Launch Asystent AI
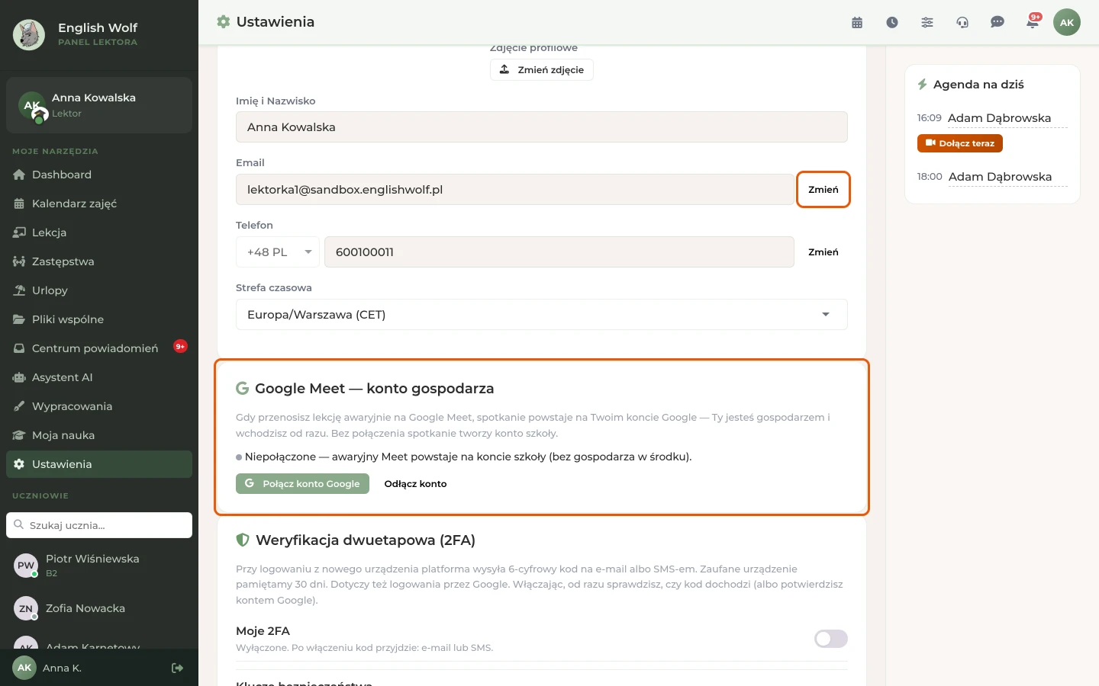Image resolution: width=1099 pixels, height=686 pixels. 99,377
